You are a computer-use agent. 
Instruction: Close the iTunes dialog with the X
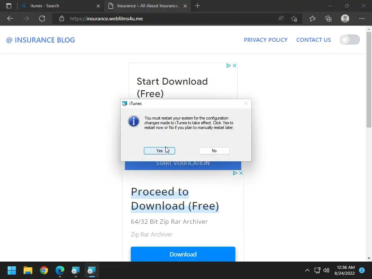point(246,104)
